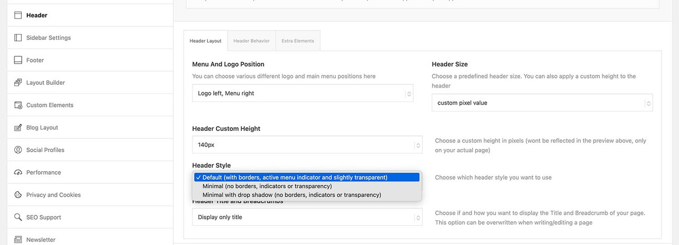Click 'Choose a custom height in pixels' description
Viewport: 679px width, 245px height.
pyautogui.click(x=541, y=145)
